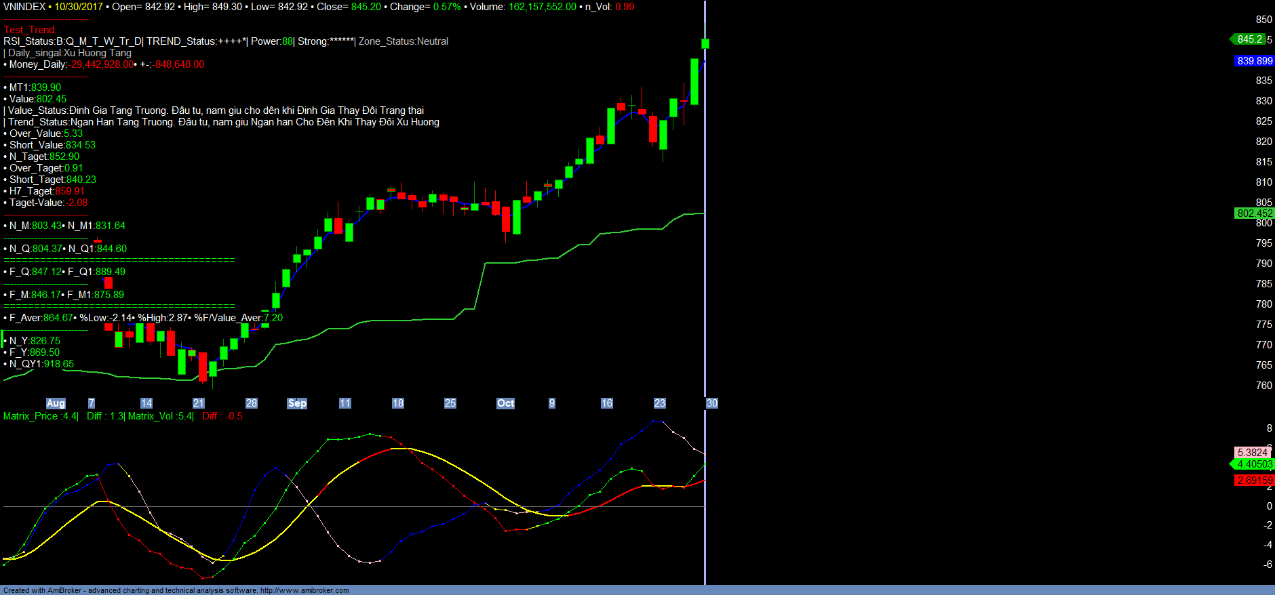Click the pink 5.3824 indicator label

click(x=1252, y=453)
